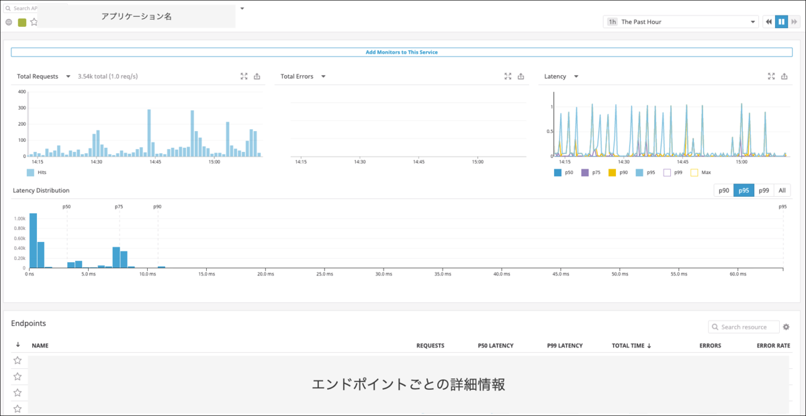Expand the Total Requests graph to fullscreen
Viewport: 806px width, 416px height.
244,77
